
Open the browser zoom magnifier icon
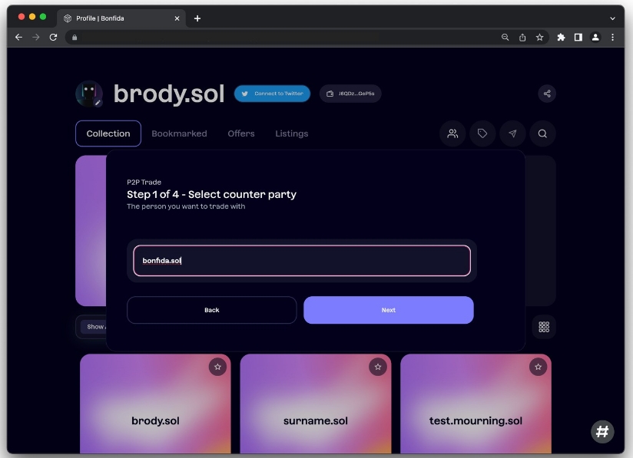coord(505,37)
